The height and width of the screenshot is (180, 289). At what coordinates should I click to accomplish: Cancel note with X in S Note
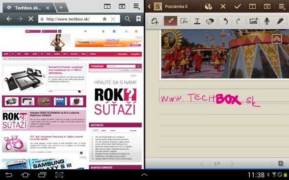223,7
